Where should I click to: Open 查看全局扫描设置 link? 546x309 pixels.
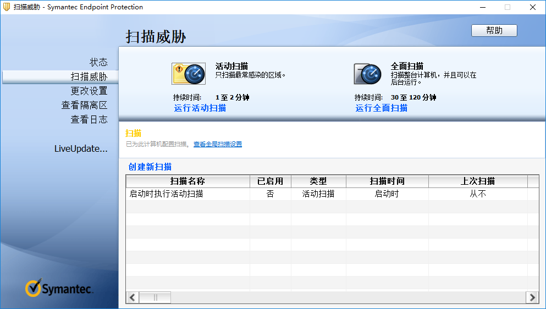218,144
